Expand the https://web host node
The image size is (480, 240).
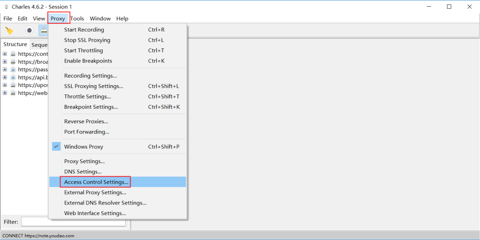(5, 93)
